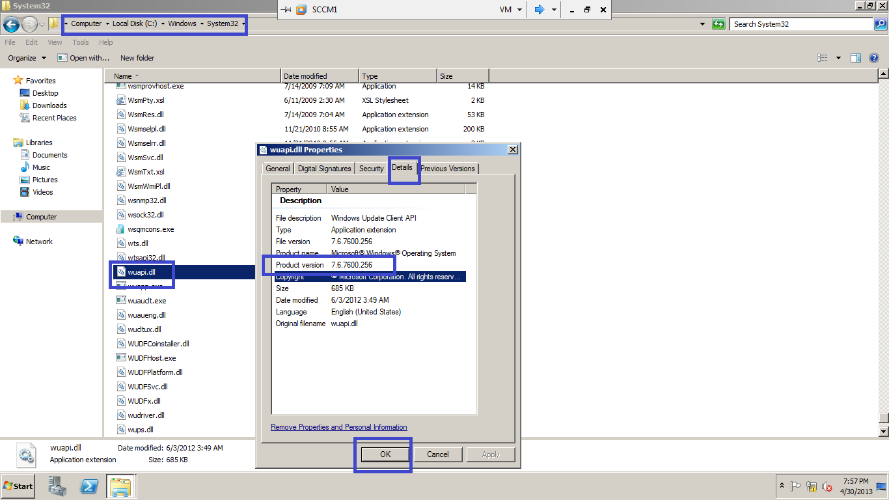Screen dimensions: 889x500
Task: Open Pictures library in navigation pane
Action: click(x=45, y=180)
